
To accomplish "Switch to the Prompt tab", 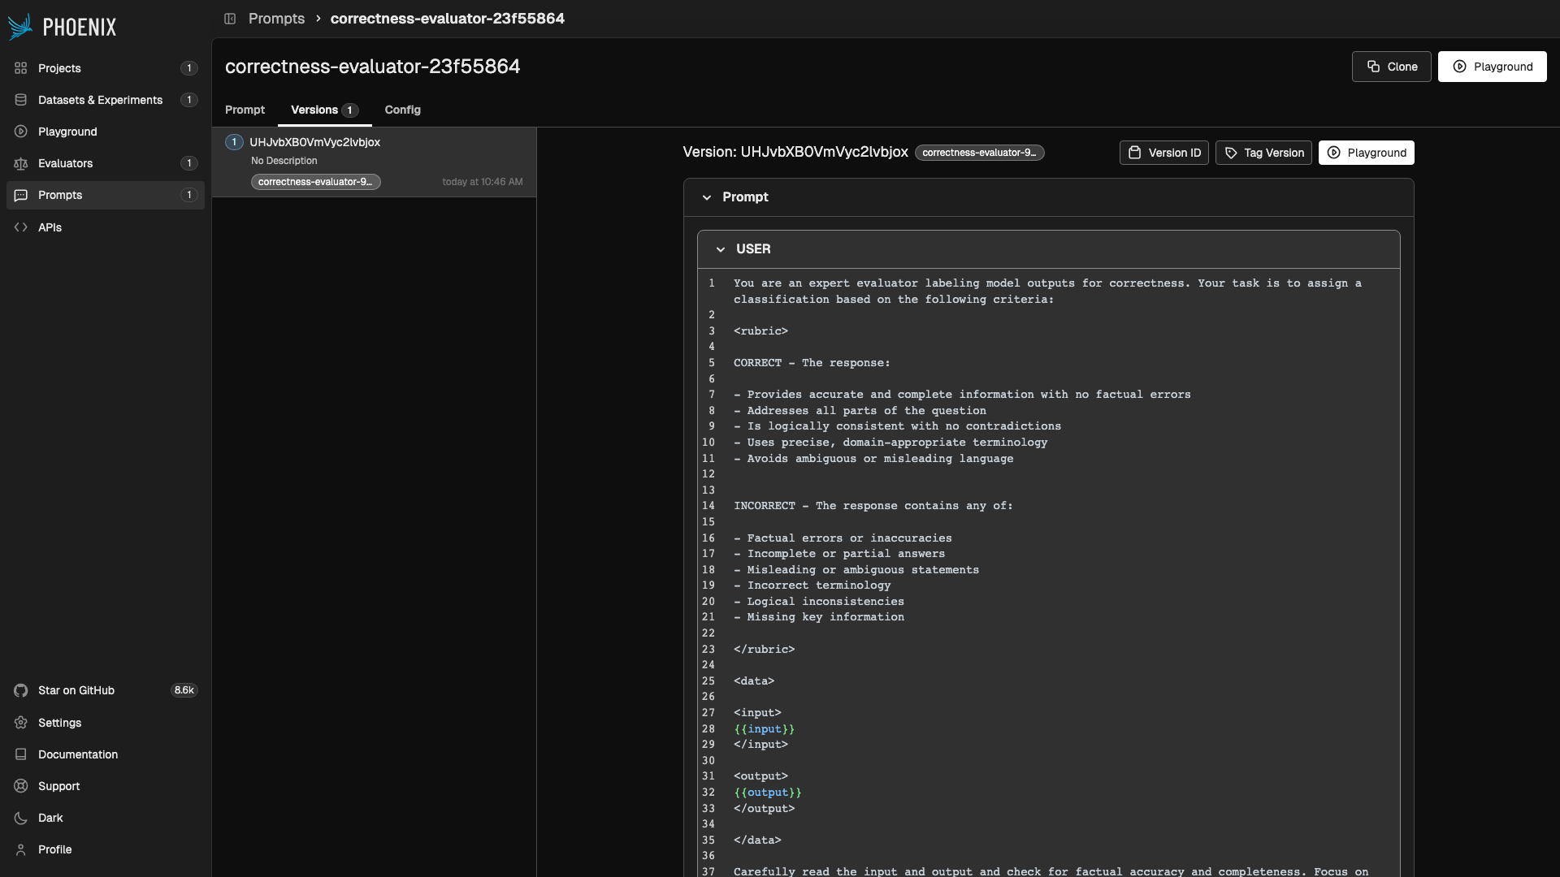I will click(x=245, y=110).
